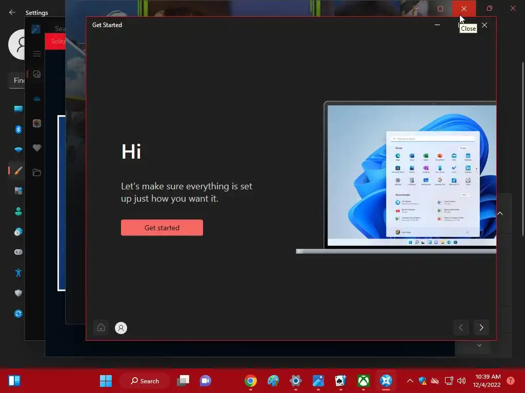Go to Get Started home page
The height and width of the screenshot is (393, 525).
coord(101,327)
